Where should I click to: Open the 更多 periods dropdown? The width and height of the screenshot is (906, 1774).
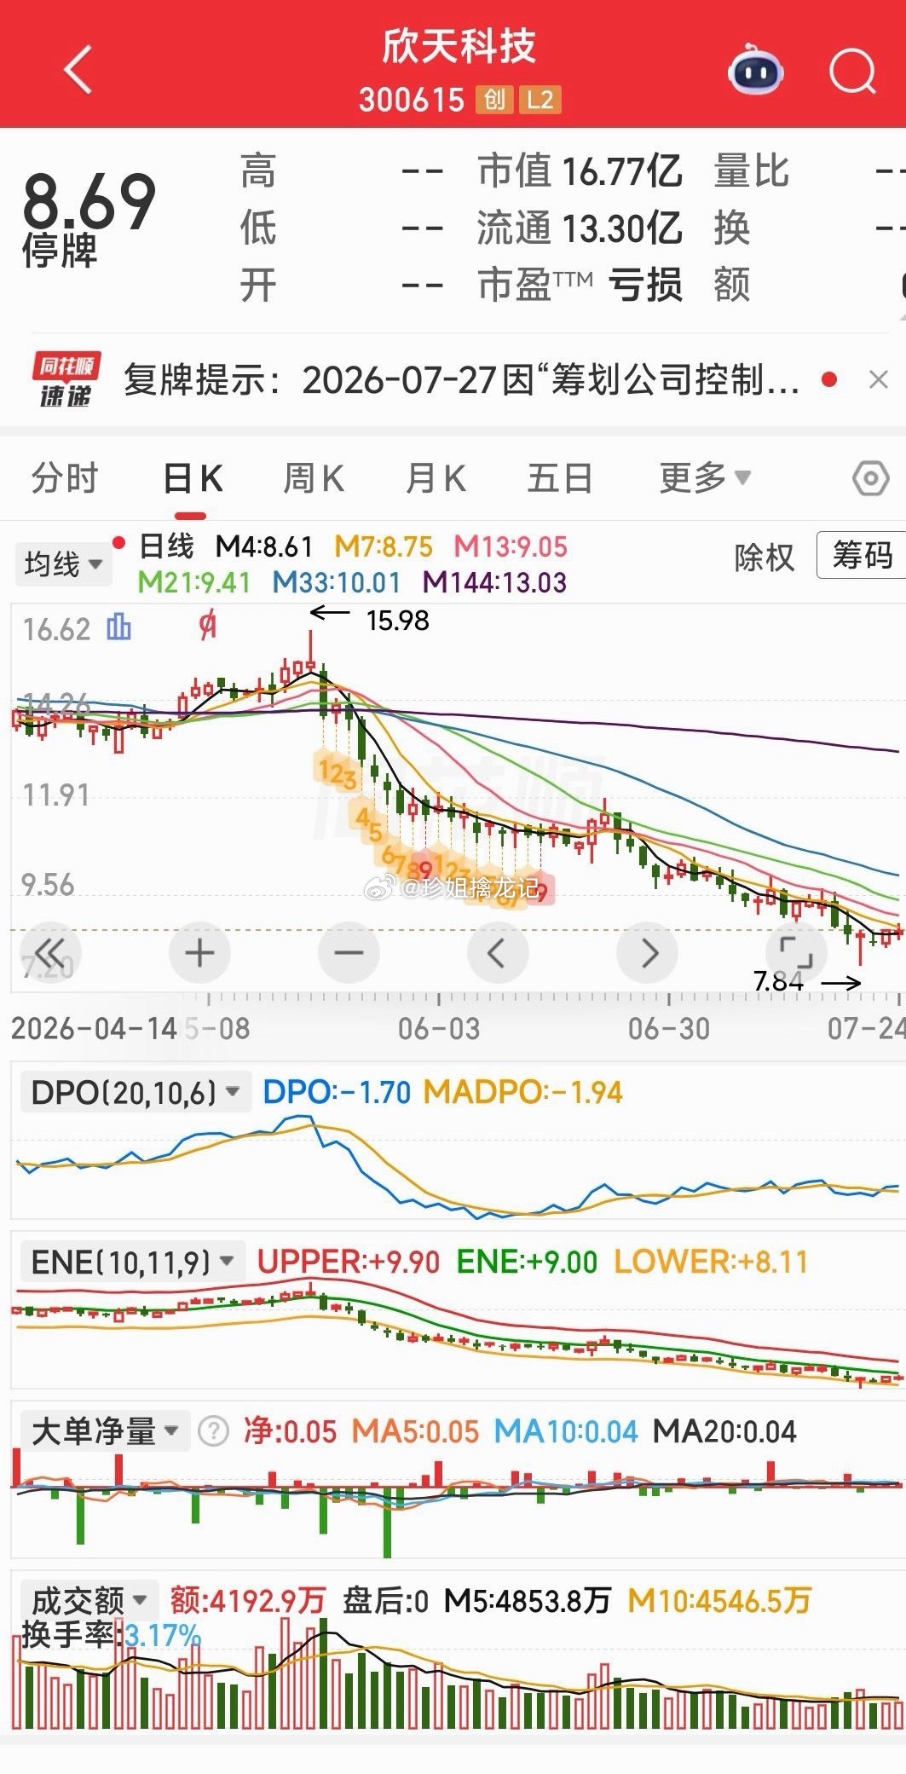point(706,478)
